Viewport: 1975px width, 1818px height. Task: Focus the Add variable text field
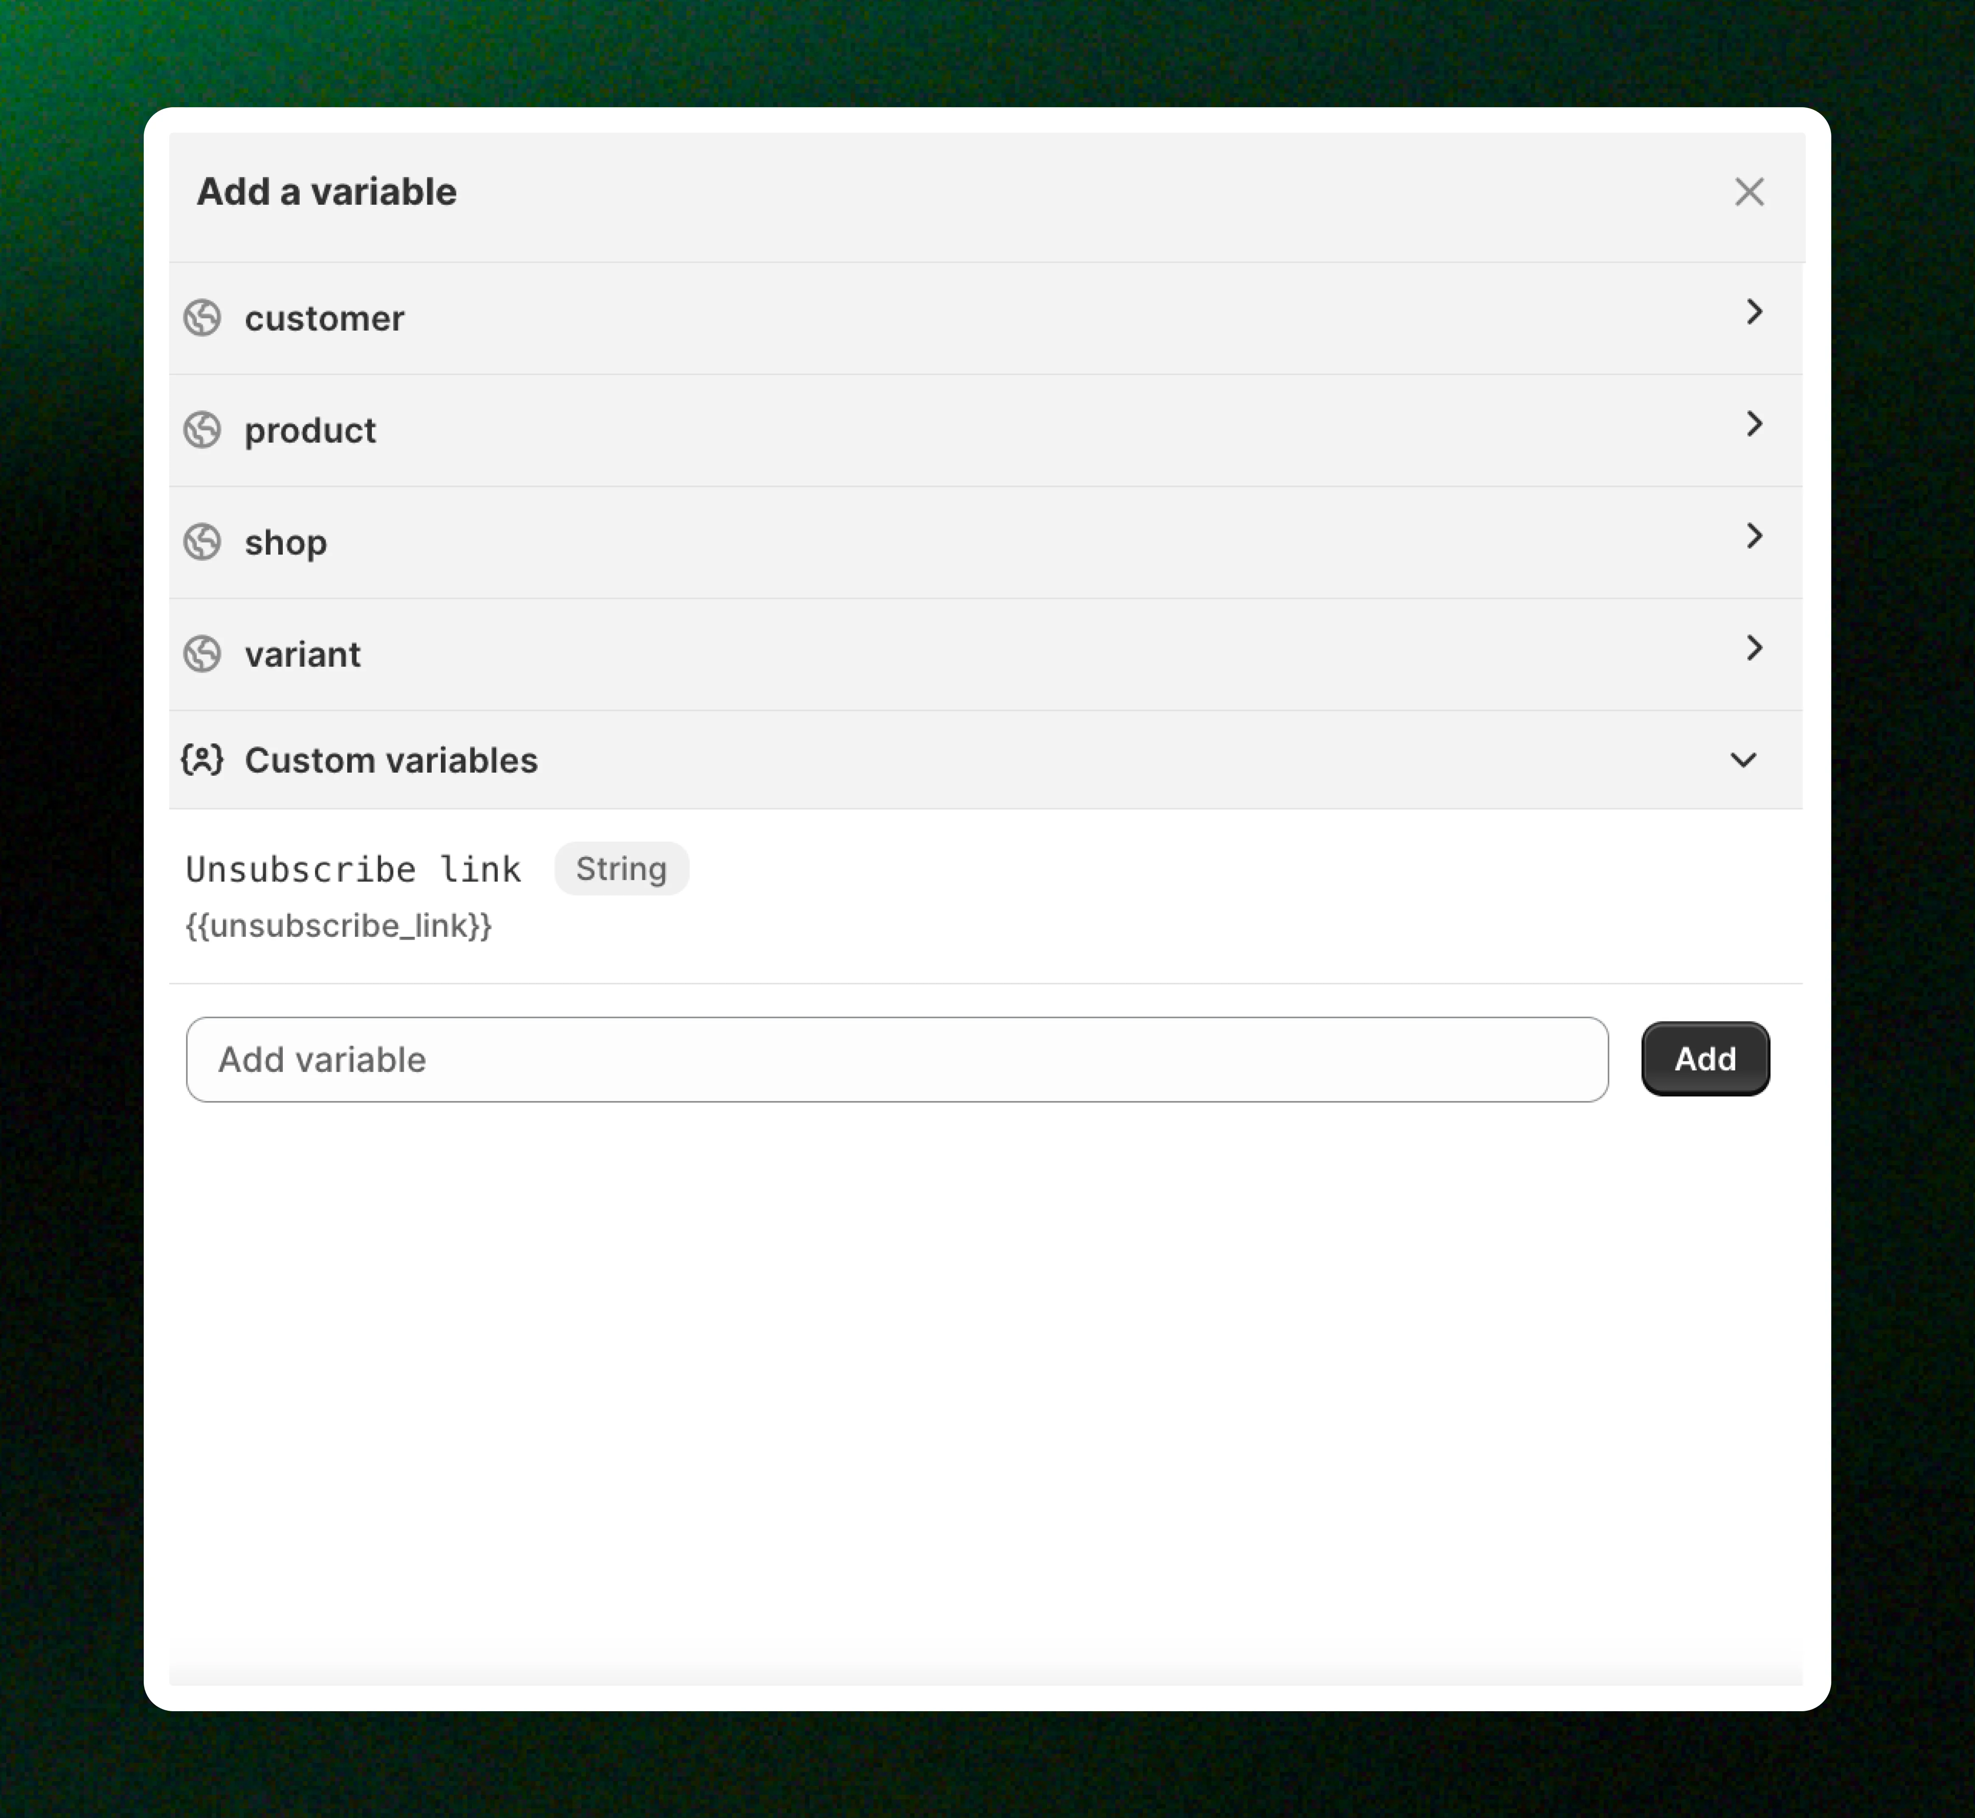click(x=895, y=1060)
